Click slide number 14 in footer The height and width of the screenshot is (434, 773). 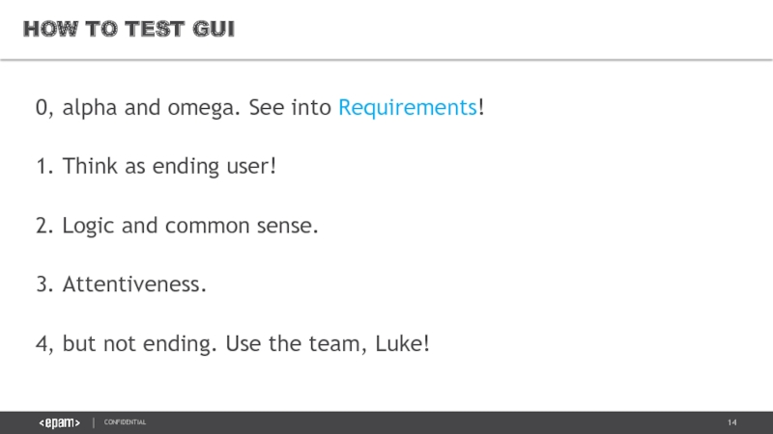(x=731, y=423)
